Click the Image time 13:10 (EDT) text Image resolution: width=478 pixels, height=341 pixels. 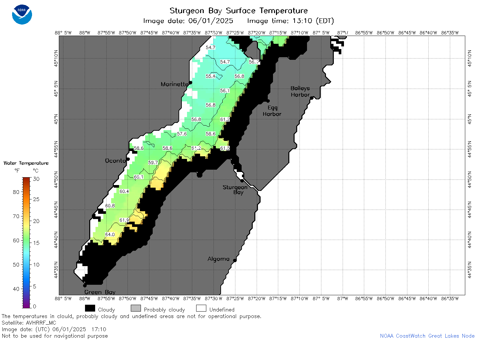point(291,21)
